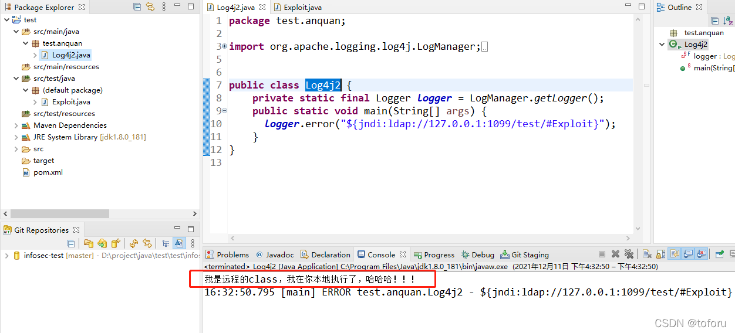Unfold the collapsed imports on line 3
Screen dimensions: 735x333
coord(224,46)
